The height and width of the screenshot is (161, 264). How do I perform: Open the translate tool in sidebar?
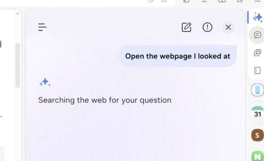click(x=258, y=53)
